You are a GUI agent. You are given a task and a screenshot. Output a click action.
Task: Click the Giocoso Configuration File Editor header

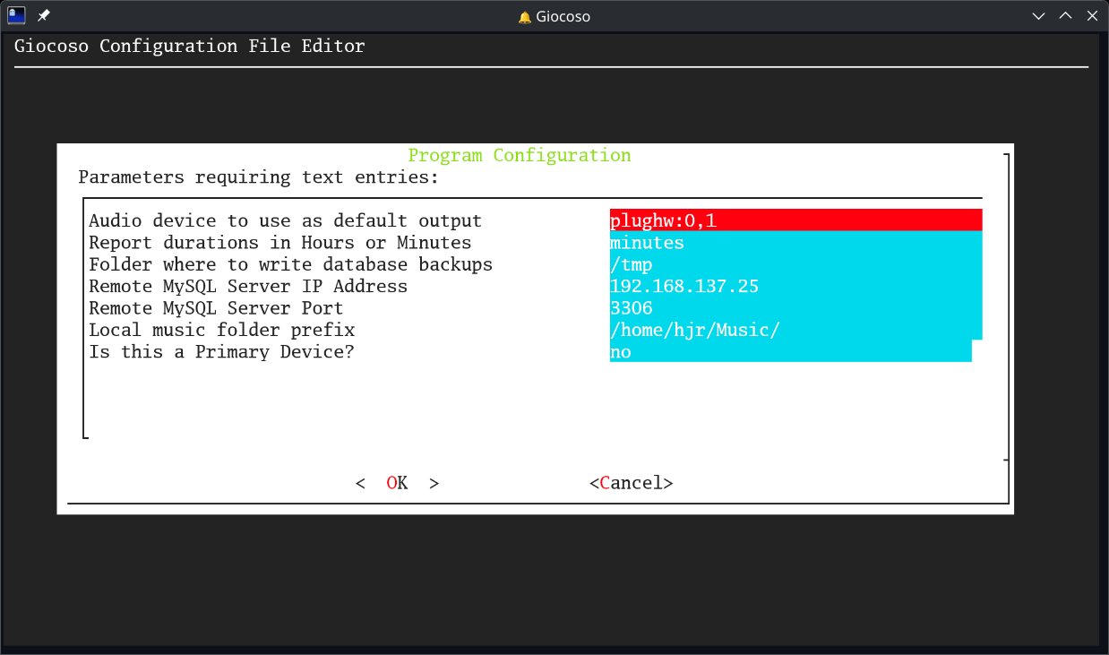point(189,46)
